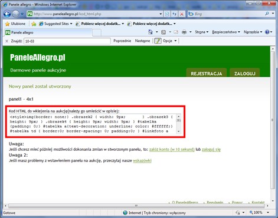Click inside the HTML code textarea
278x218 pixels.
coord(93,124)
